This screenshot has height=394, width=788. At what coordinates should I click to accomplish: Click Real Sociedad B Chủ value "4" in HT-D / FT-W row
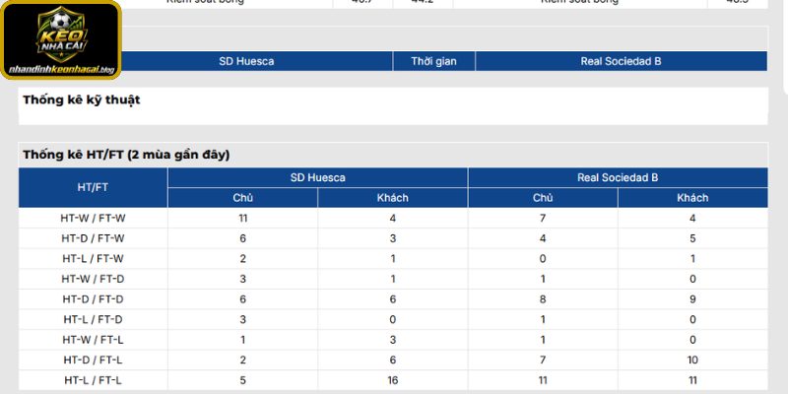point(543,238)
